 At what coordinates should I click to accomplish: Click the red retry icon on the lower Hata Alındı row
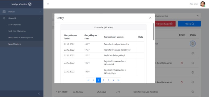[182, 82]
